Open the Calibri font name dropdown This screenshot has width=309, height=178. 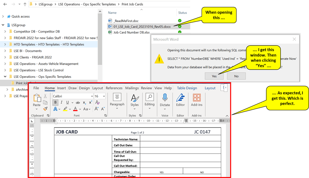tap(92, 96)
